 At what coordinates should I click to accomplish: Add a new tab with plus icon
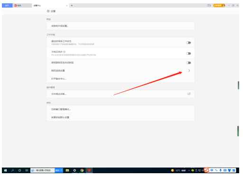pyautogui.click(x=72, y=5)
